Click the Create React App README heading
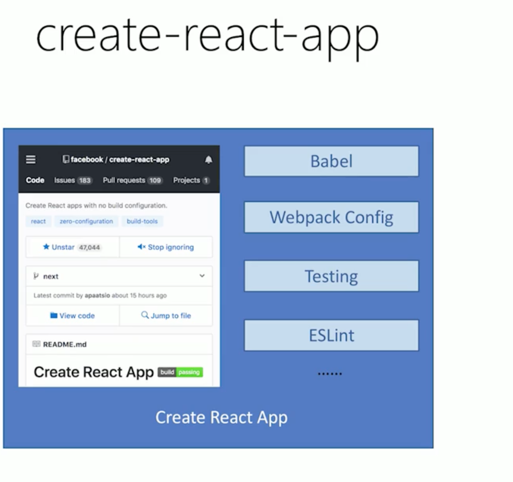The width and height of the screenshot is (513, 482). click(x=94, y=372)
